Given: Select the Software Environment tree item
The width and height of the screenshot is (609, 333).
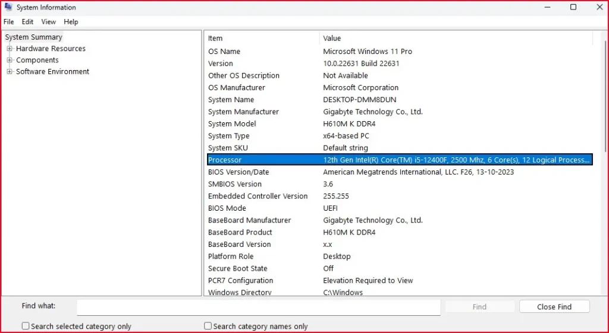Looking at the screenshot, I should click(x=52, y=72).
